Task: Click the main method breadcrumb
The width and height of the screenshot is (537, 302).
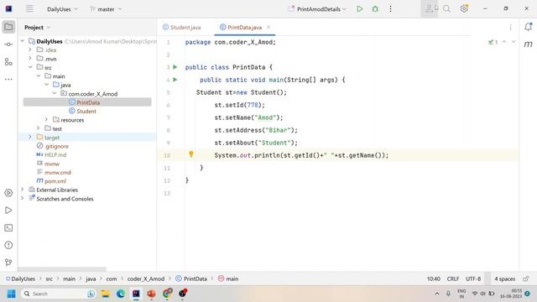Action: [228, 279]
